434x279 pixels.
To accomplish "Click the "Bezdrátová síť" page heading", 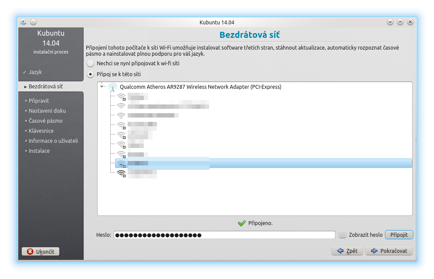I will pos(250,35).
